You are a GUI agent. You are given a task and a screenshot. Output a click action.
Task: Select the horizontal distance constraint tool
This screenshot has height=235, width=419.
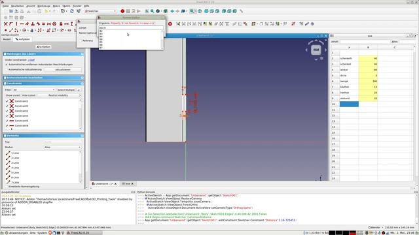pos(66,24)
